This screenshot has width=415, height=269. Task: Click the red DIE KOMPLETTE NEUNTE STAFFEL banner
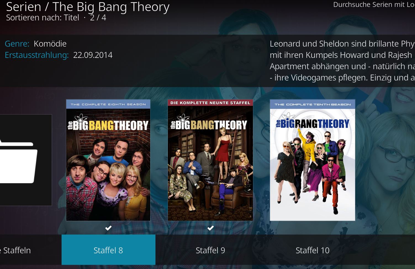(x=210, y=103)
